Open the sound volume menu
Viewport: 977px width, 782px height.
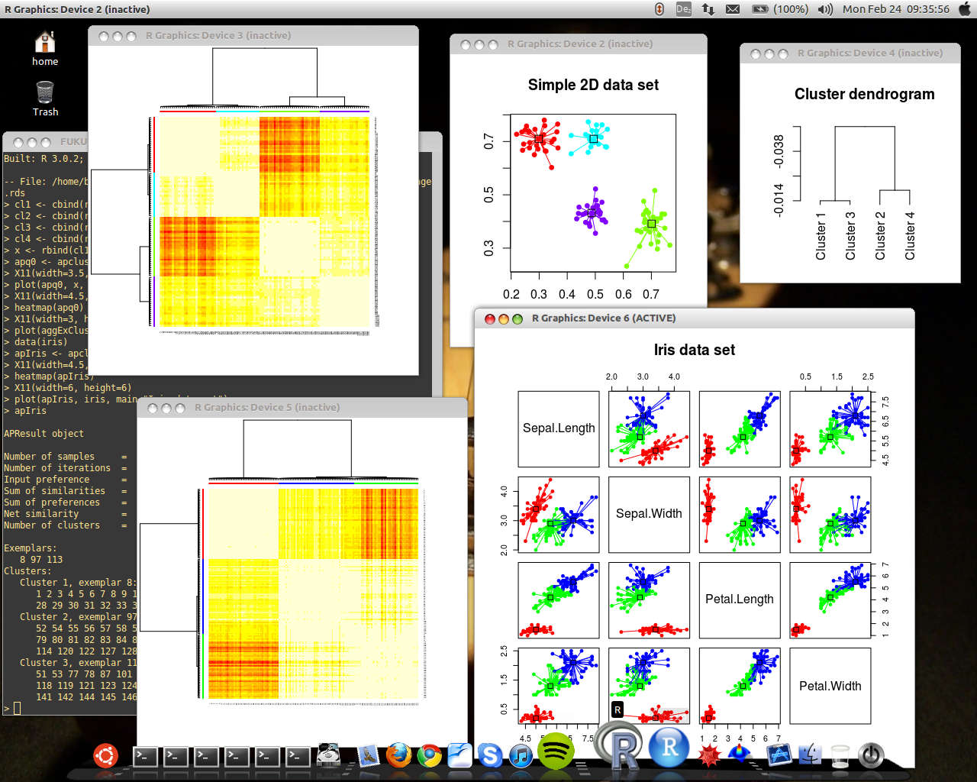point(825,9)
